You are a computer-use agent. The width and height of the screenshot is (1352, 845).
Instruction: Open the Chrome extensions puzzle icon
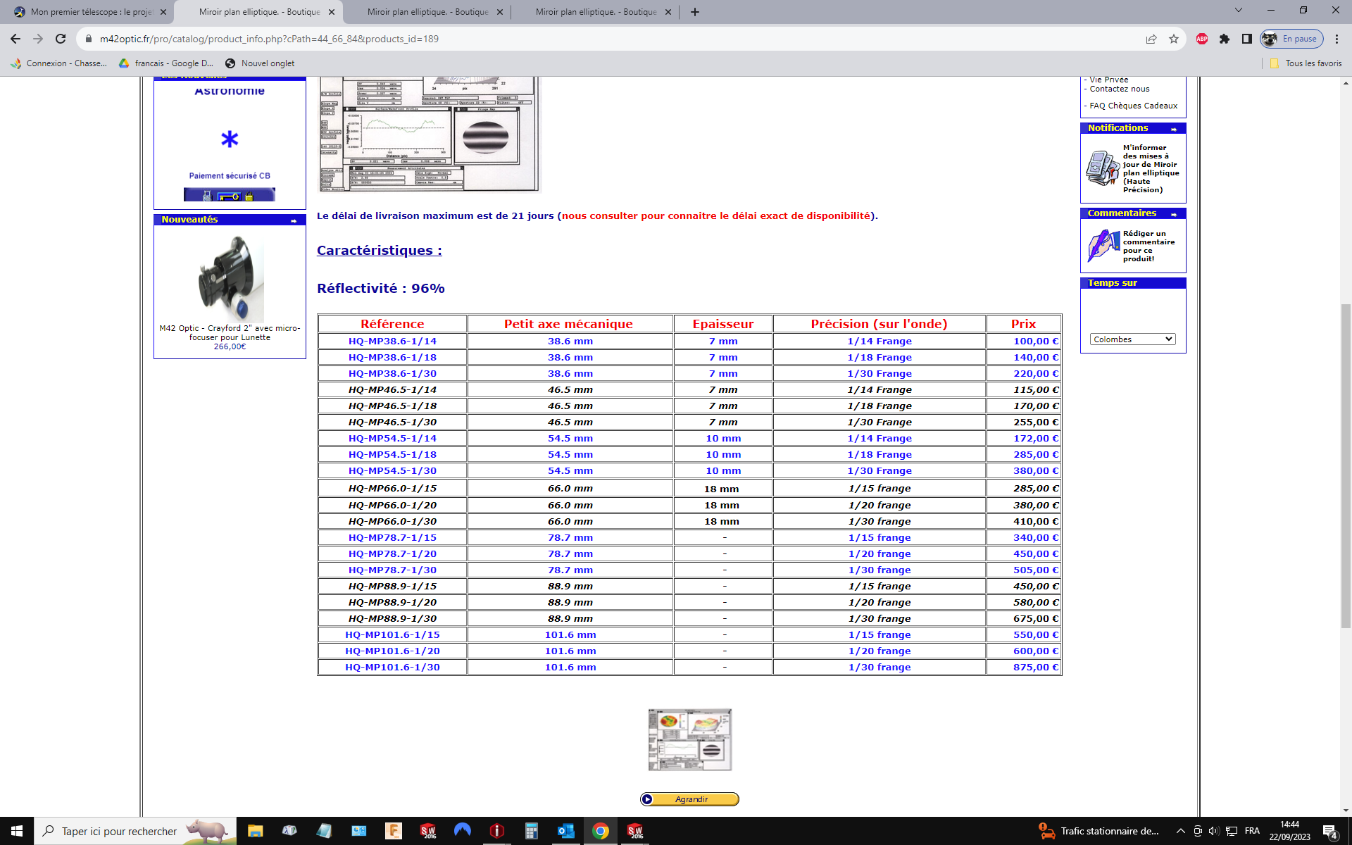pyautogui.click(x=1225, y=39)
